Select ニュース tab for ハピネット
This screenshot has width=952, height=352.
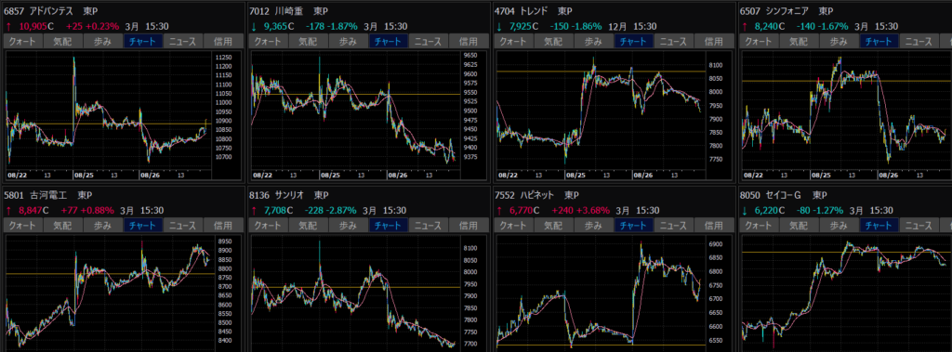coord(673,225)
